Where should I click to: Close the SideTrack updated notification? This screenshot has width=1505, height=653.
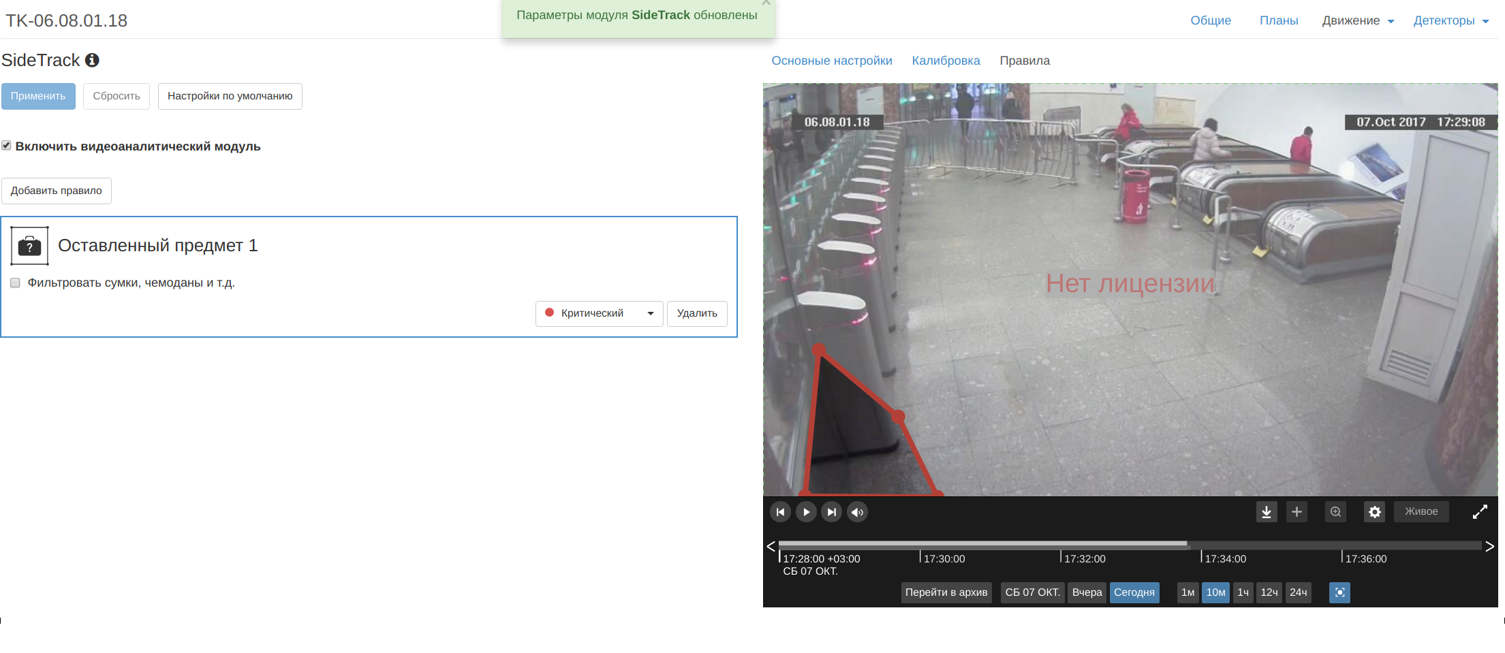tap(766, 3)
